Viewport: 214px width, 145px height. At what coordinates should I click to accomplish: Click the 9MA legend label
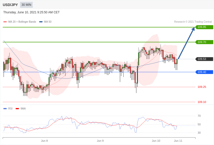click(x=23, y=108)
